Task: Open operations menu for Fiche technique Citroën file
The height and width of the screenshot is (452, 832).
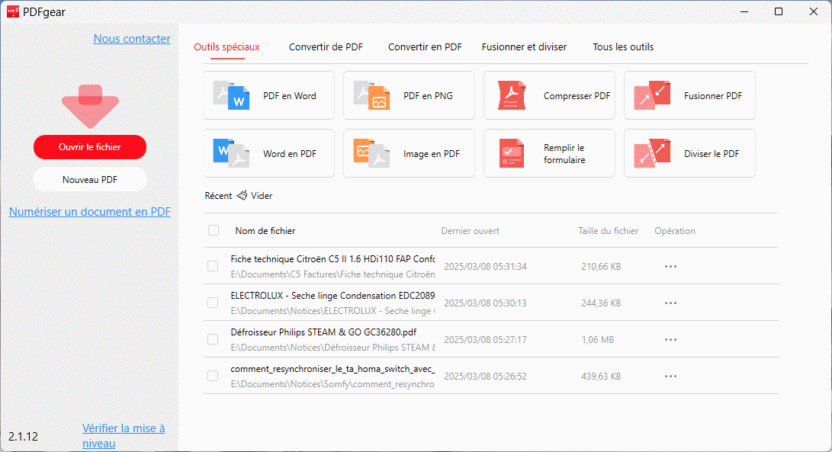Action: (x=670, y=266)
